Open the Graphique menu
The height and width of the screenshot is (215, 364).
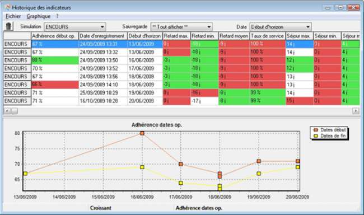[39, 16]
